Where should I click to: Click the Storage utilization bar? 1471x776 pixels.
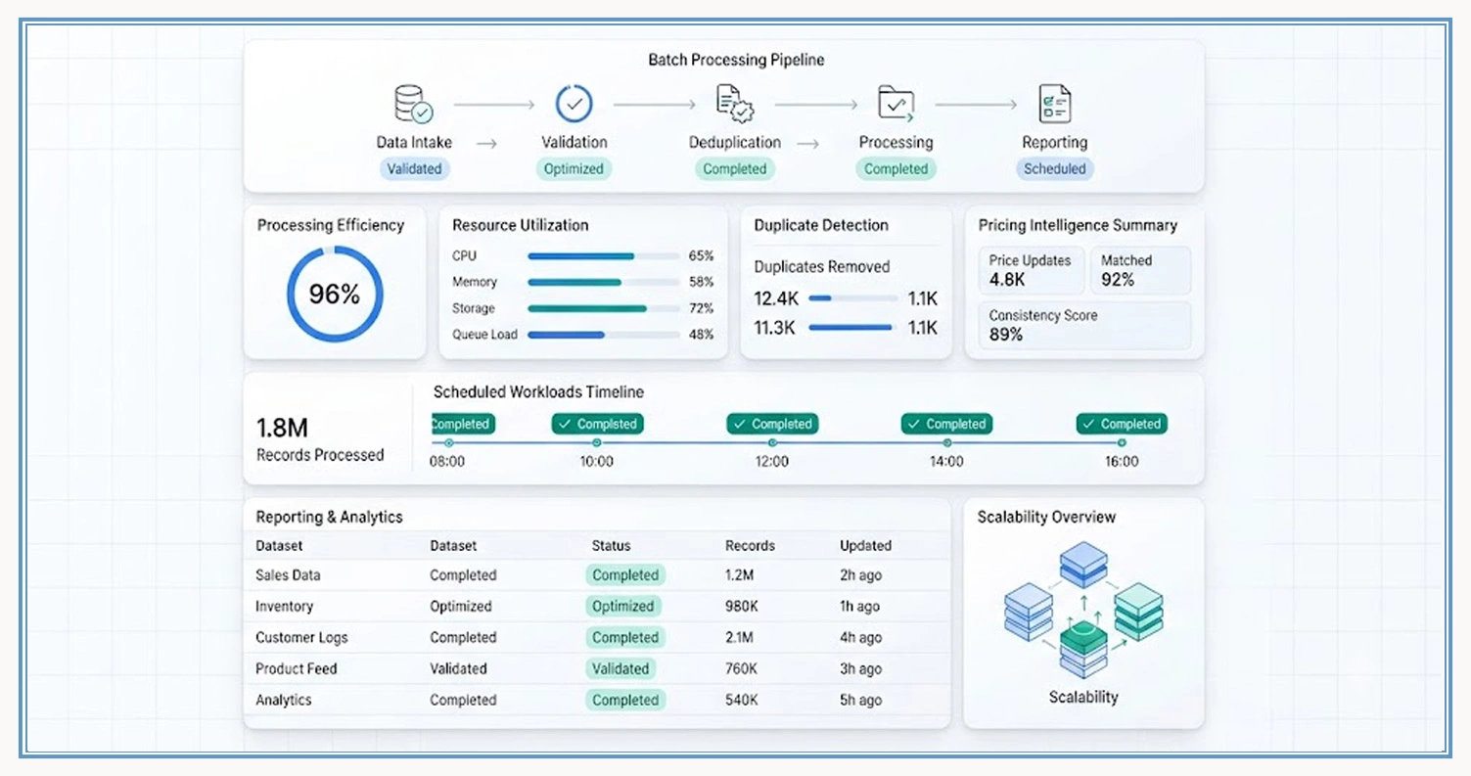604,309
